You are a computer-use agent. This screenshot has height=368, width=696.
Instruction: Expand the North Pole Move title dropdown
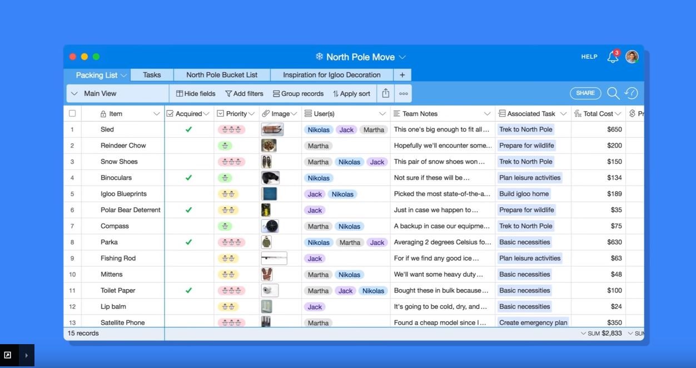402,57
